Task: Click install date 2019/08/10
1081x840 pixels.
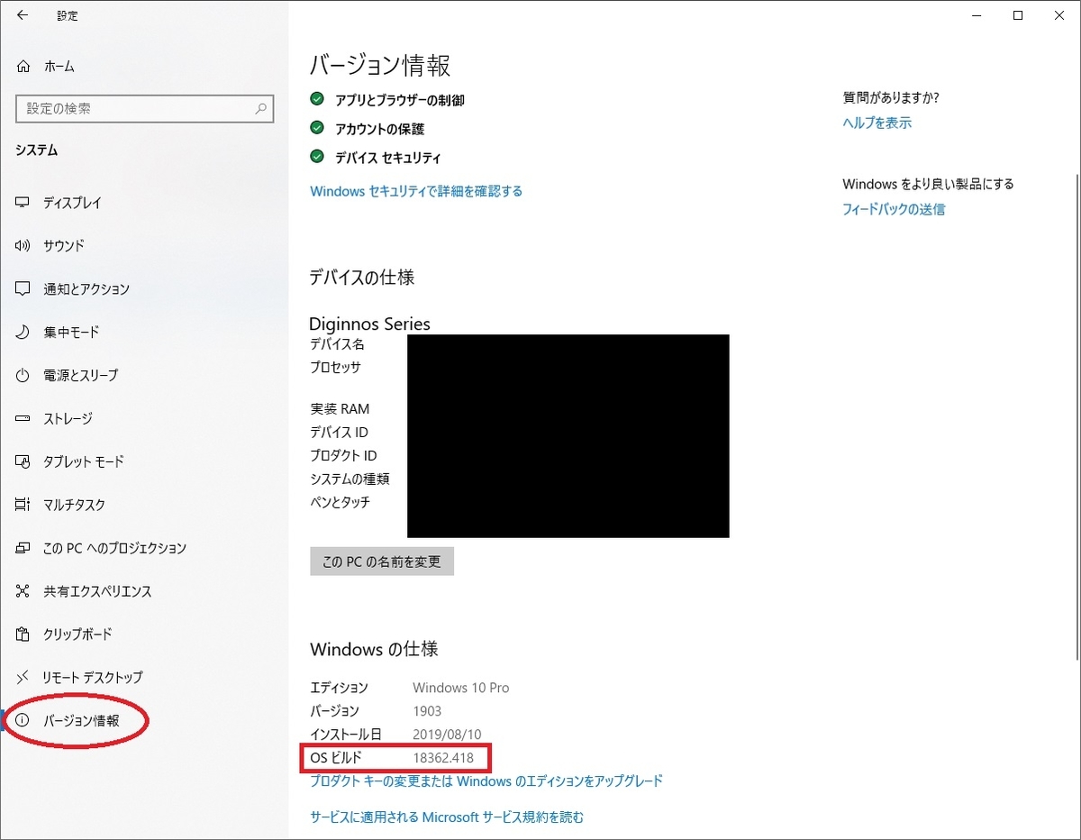Action: pos(447,735)
